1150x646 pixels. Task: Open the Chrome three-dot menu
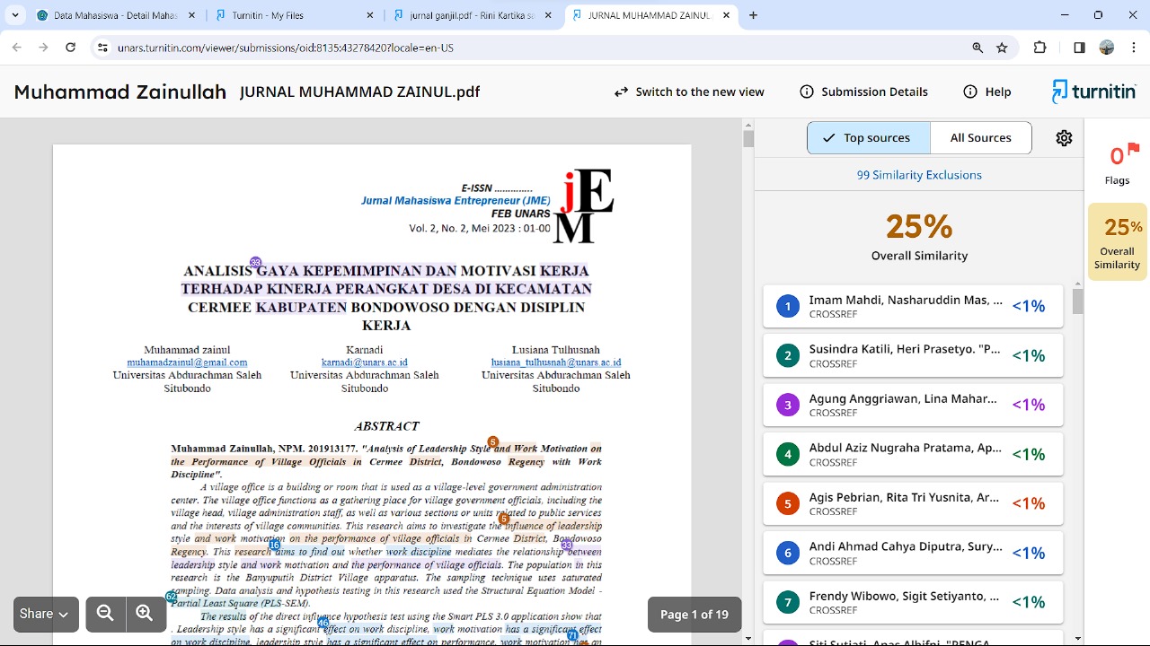(x=1134, y=48)
